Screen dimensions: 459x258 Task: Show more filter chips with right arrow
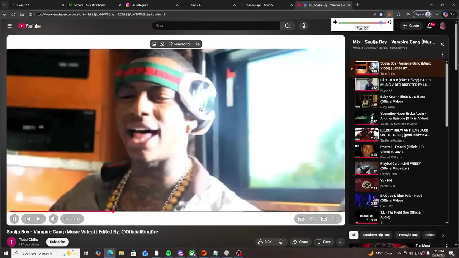pos(443,235)
